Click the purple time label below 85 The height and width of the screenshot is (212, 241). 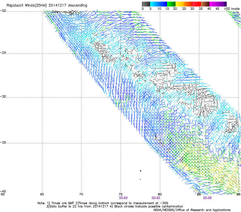(x=207, y=198)
